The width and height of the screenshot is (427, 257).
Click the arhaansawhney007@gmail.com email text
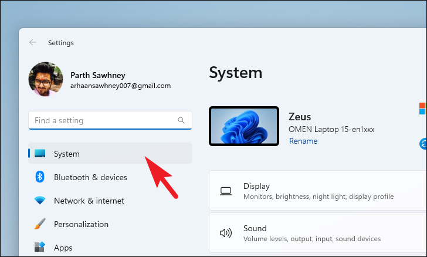[120, 86]
